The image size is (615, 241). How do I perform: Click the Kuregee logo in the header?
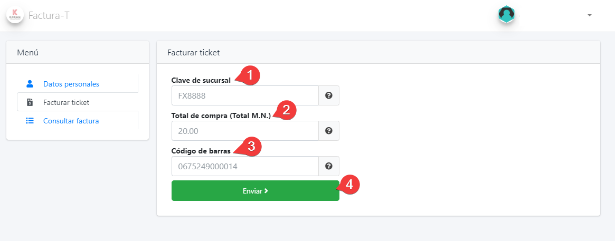point(15,15)
